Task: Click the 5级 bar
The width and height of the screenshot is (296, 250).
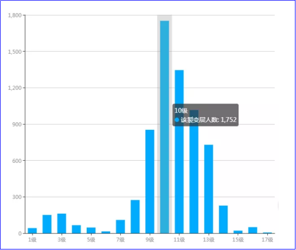Action: point(91,230)
